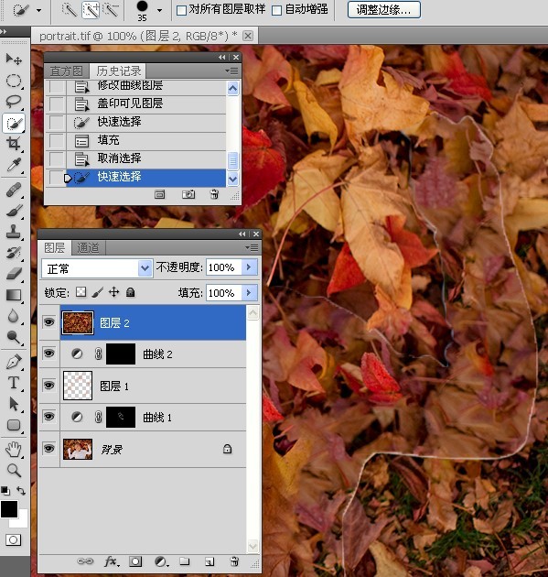Click the add layer mask icon
548x577 pixels.
pos(135,561)
